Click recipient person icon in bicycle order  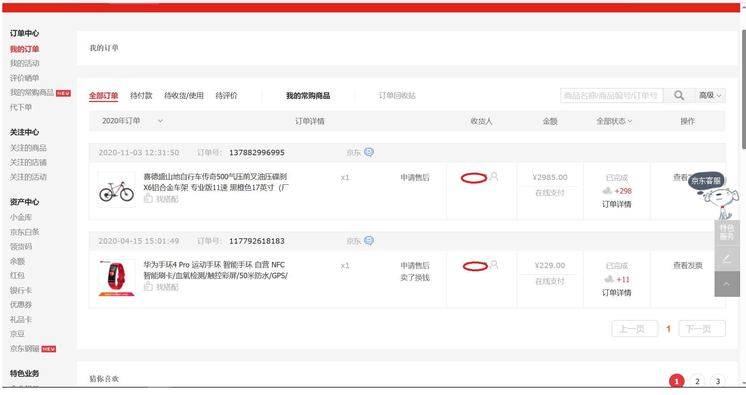(x=494, y=177)
